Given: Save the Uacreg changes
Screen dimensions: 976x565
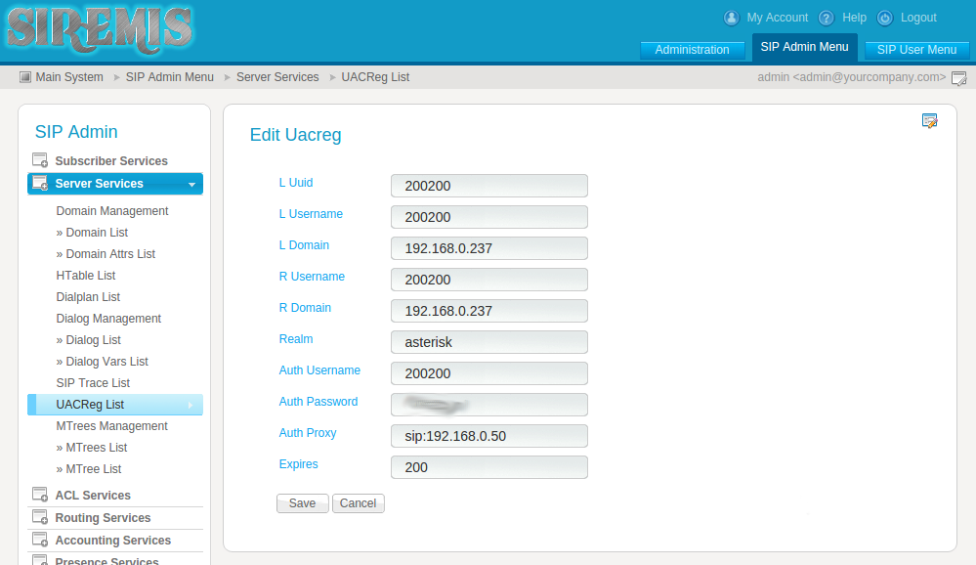Looking at the screenshot, I should coord(303,503).
